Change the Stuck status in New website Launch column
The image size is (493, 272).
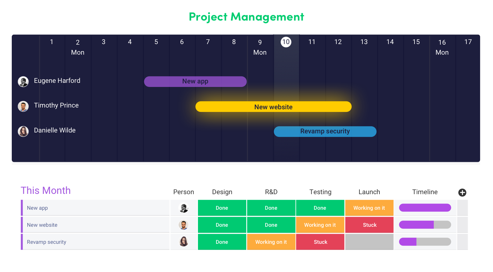point(369,225)
